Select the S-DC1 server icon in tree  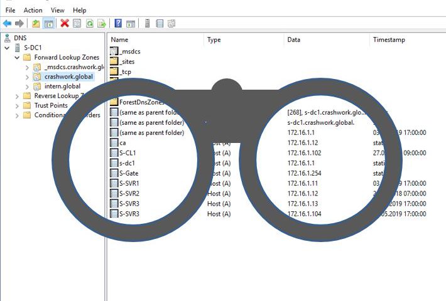click(18, 48)
